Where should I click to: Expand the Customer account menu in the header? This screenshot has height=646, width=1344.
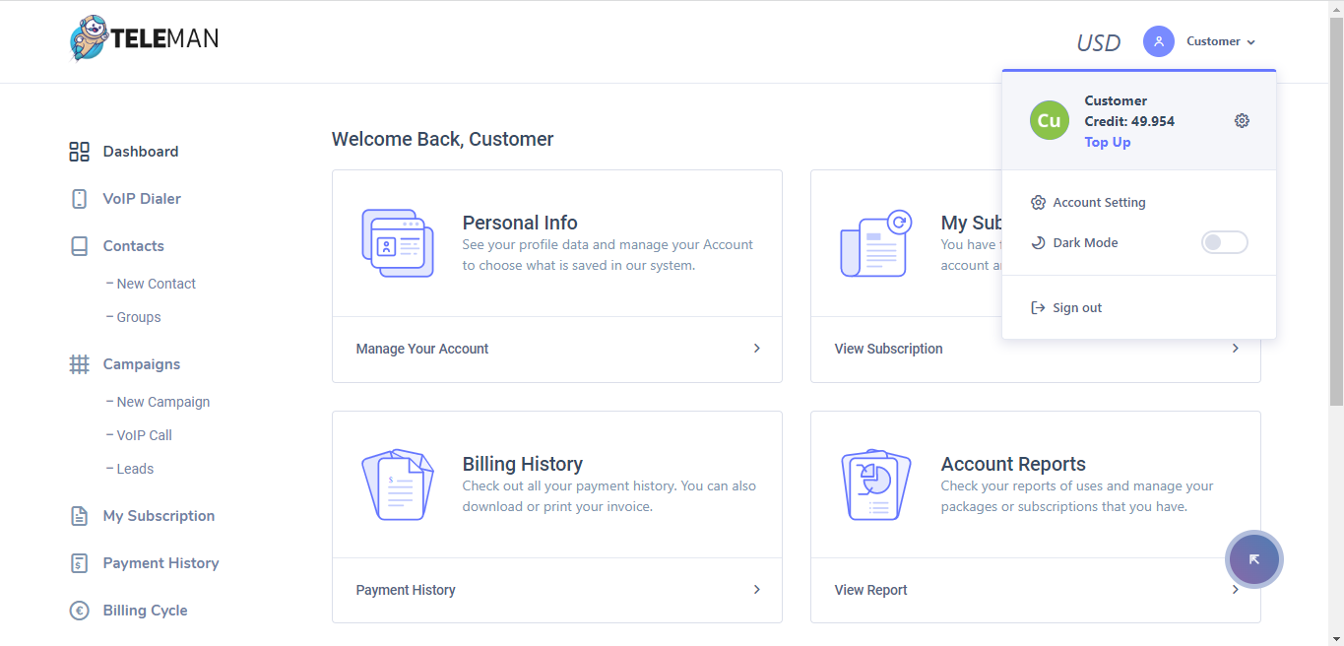(1213, 41)
